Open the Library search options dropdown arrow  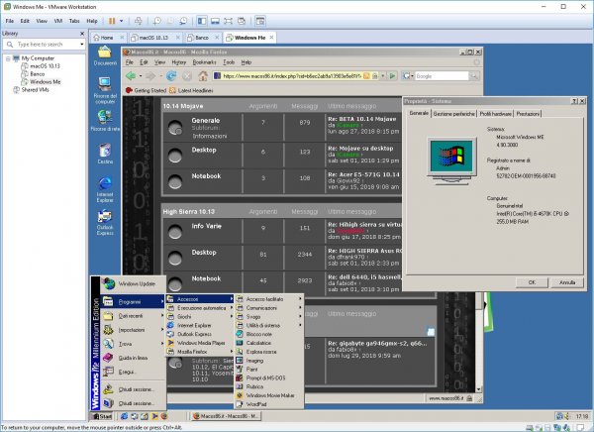pyautogui.click(x=82, y=45)
